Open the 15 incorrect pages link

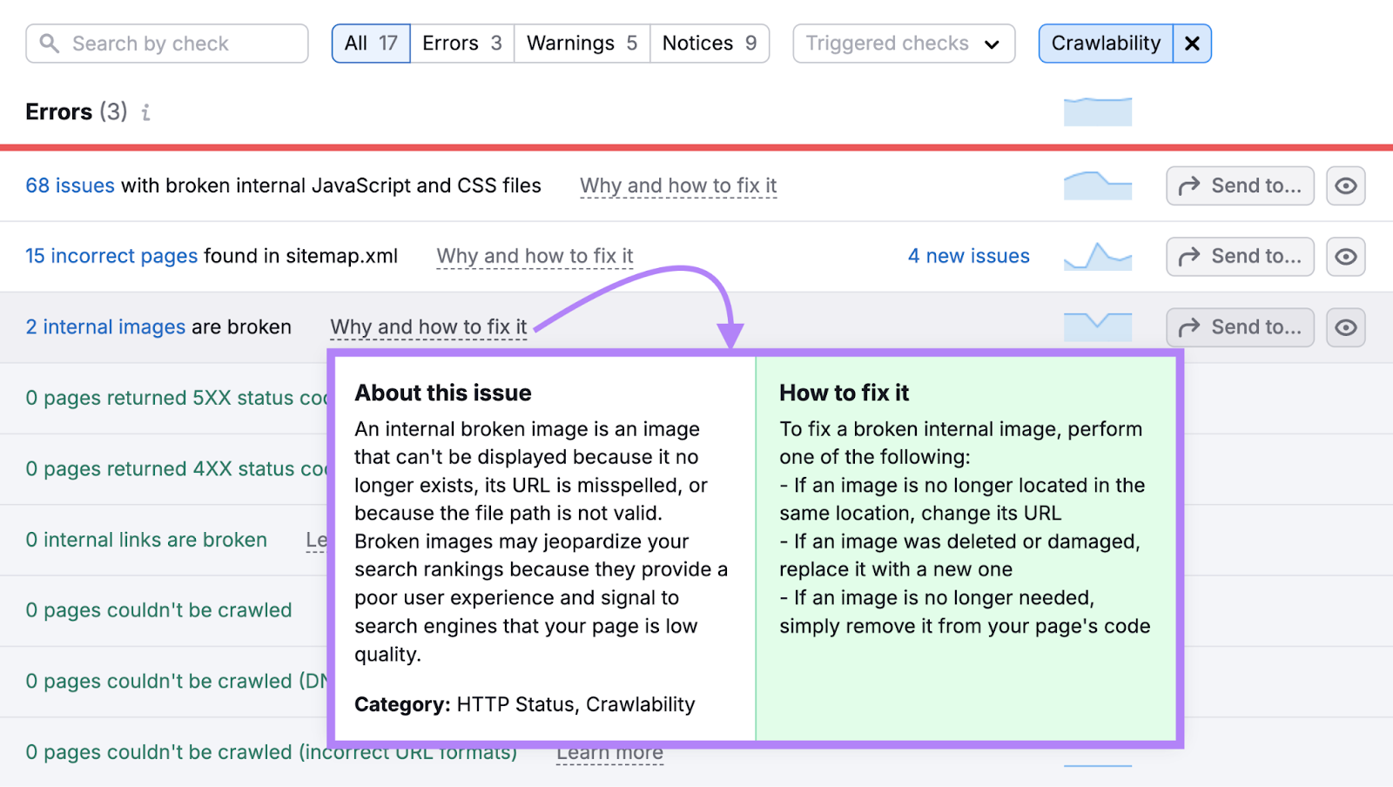coord(111,256)
